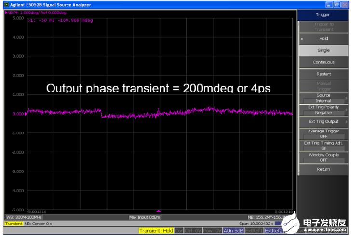Click the Hold trigger button
The image size is (351, 237).
coord(324,39)
